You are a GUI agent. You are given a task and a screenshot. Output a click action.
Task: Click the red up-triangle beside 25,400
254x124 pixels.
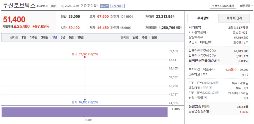coord(15,27)
